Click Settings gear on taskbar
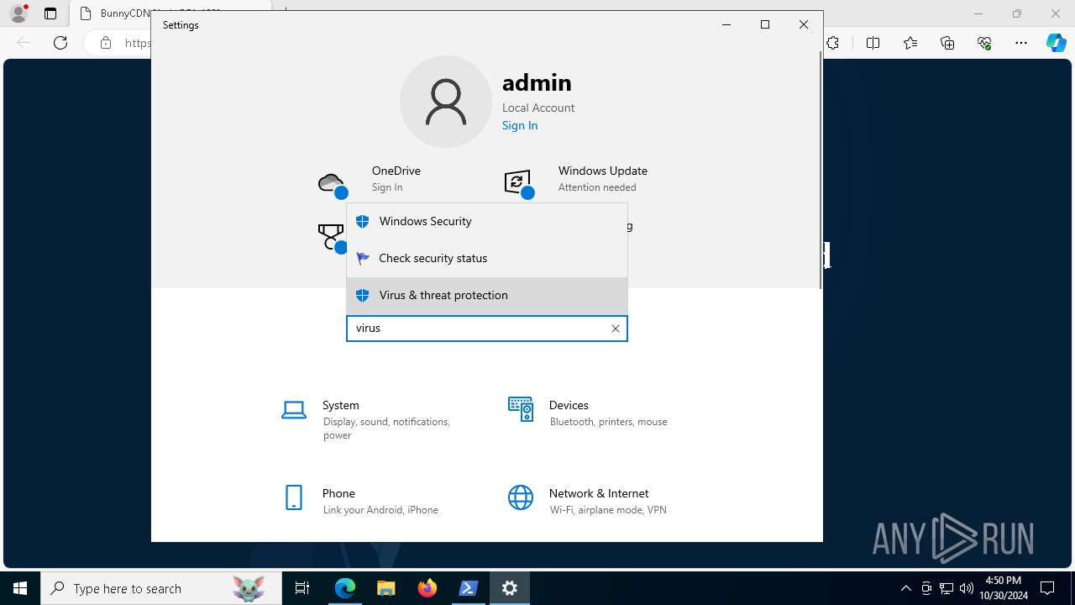The height and width of the screenshot is (605, 1075). click(x=510, y=588)
